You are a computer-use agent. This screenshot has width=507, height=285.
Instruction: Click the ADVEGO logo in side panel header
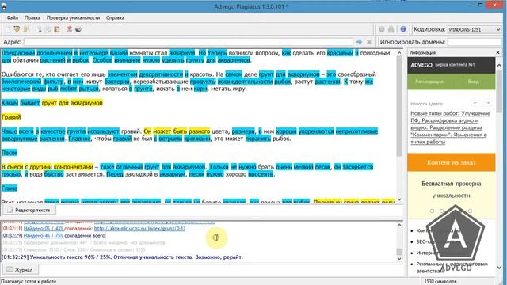421,65
